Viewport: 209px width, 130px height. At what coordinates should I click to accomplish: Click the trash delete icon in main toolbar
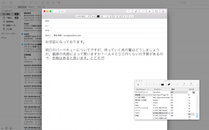31,3
